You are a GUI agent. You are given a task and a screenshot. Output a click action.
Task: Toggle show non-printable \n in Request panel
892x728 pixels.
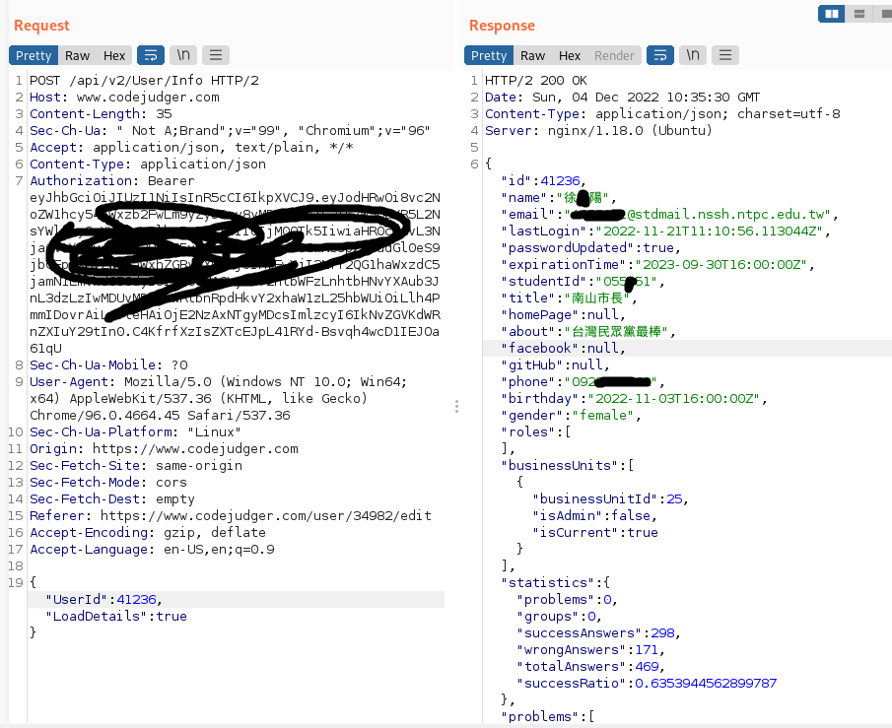pyautogui.click(x=183, y=55)
